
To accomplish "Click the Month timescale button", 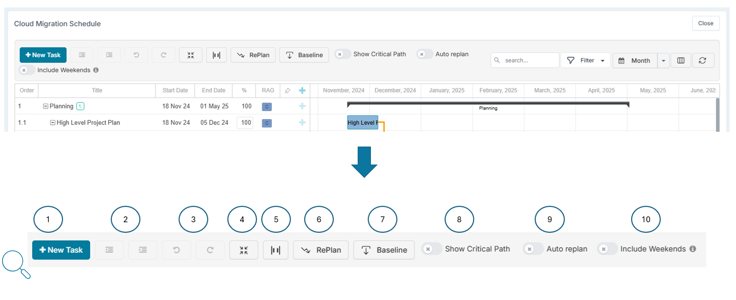I will tap(635, 60).
